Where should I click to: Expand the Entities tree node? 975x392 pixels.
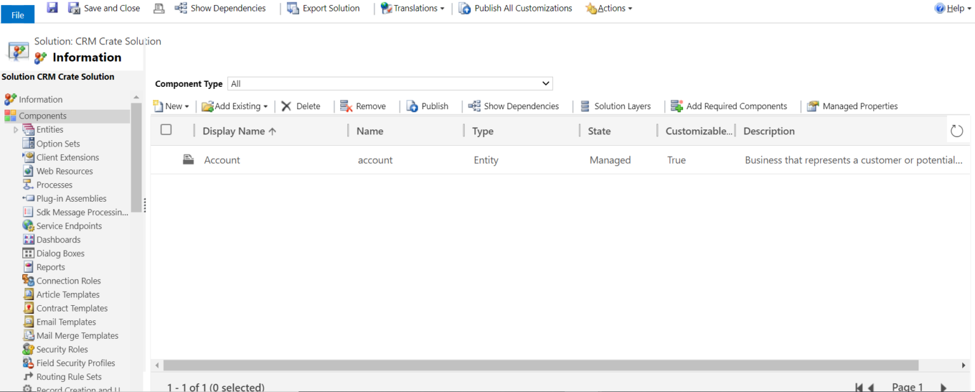pos(17,130)
